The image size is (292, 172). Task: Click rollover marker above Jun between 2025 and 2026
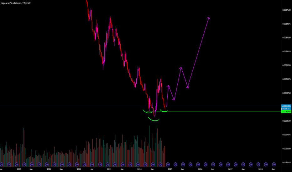click(183, 164)
